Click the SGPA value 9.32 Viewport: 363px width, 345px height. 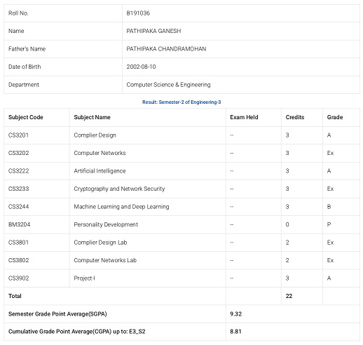235,314
